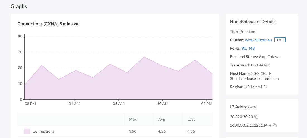Viewport: 307px width, 138px height.
Task: Select the 20.220.20.20 IP address text
Action: (241, 117)
